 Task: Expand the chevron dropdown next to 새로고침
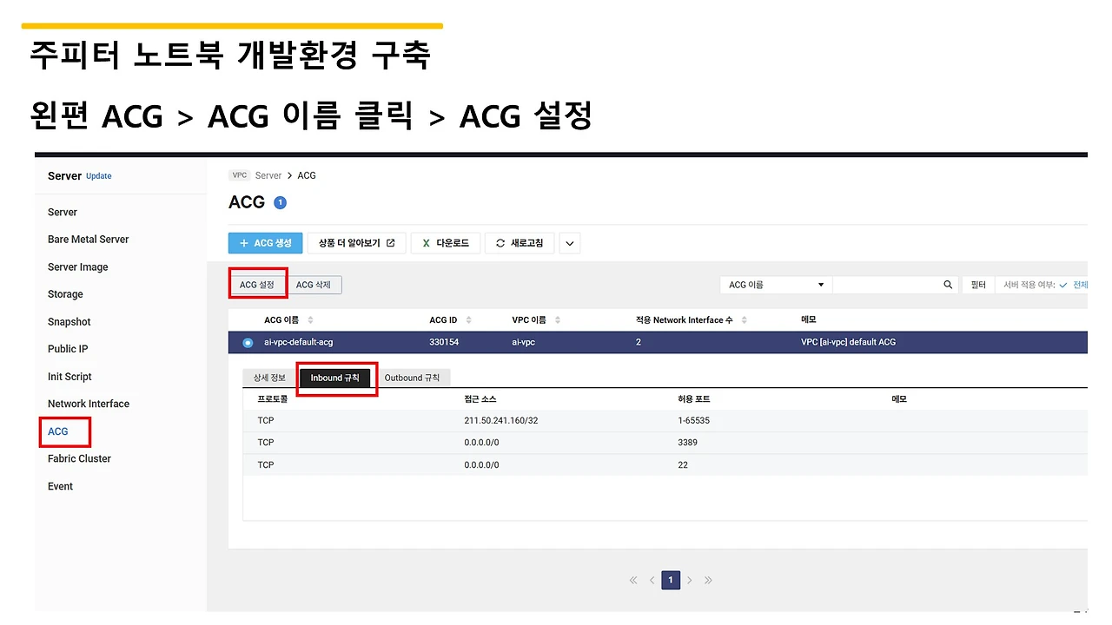coord(569,243)
